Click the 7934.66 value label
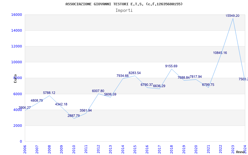The image size is (248, 155). click(x=122, y=76)
